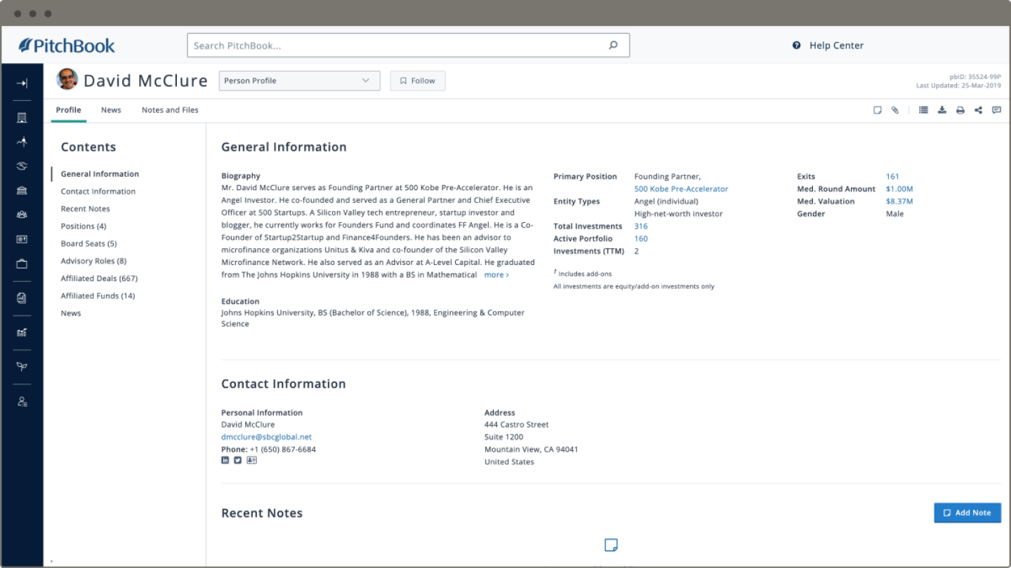The width and height of the screenshot is (1011, 568).
Task: Click the Add Note button
Action: 967,513
